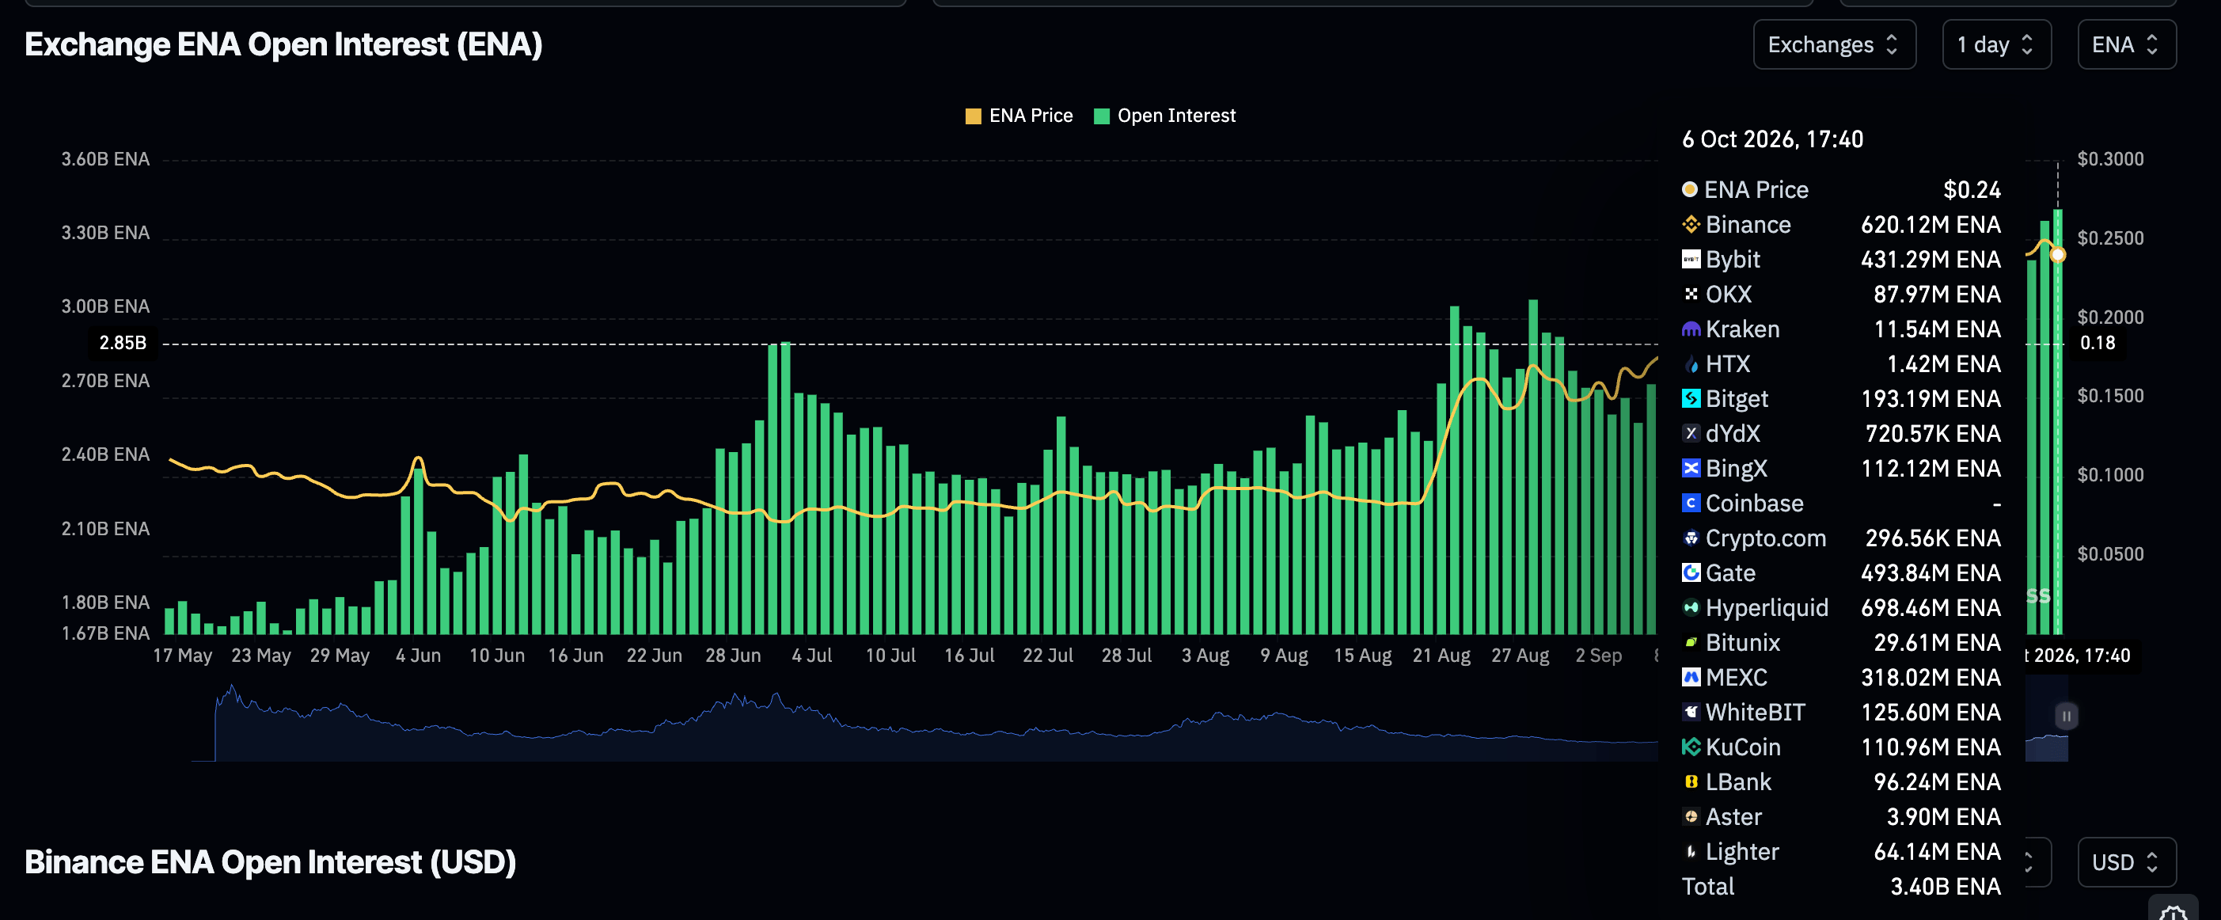The image size is (2221, 920).
Task: Click the 'Total' row in tooltip
Action: [1841, 887]
